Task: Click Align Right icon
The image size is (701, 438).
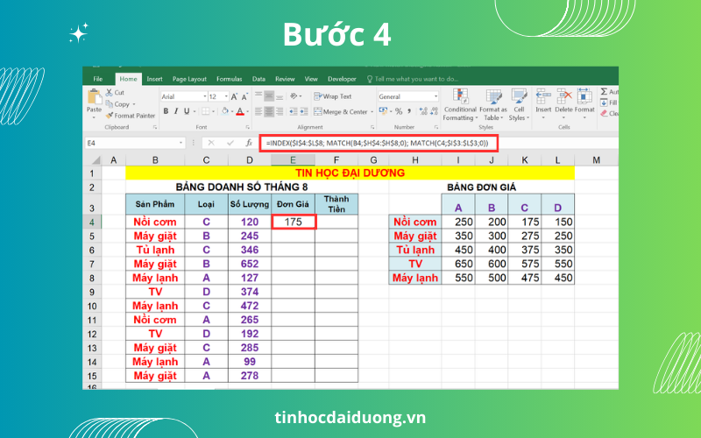Action: tap(280, 112)
